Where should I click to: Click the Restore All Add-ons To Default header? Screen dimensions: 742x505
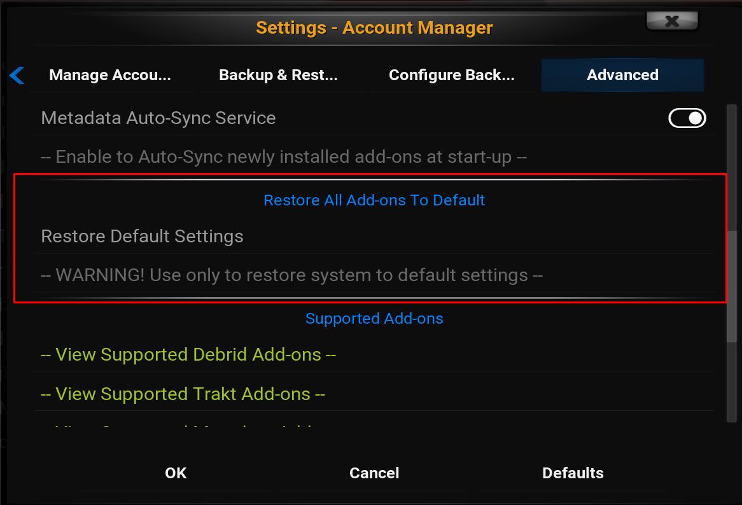coord(374,200)
